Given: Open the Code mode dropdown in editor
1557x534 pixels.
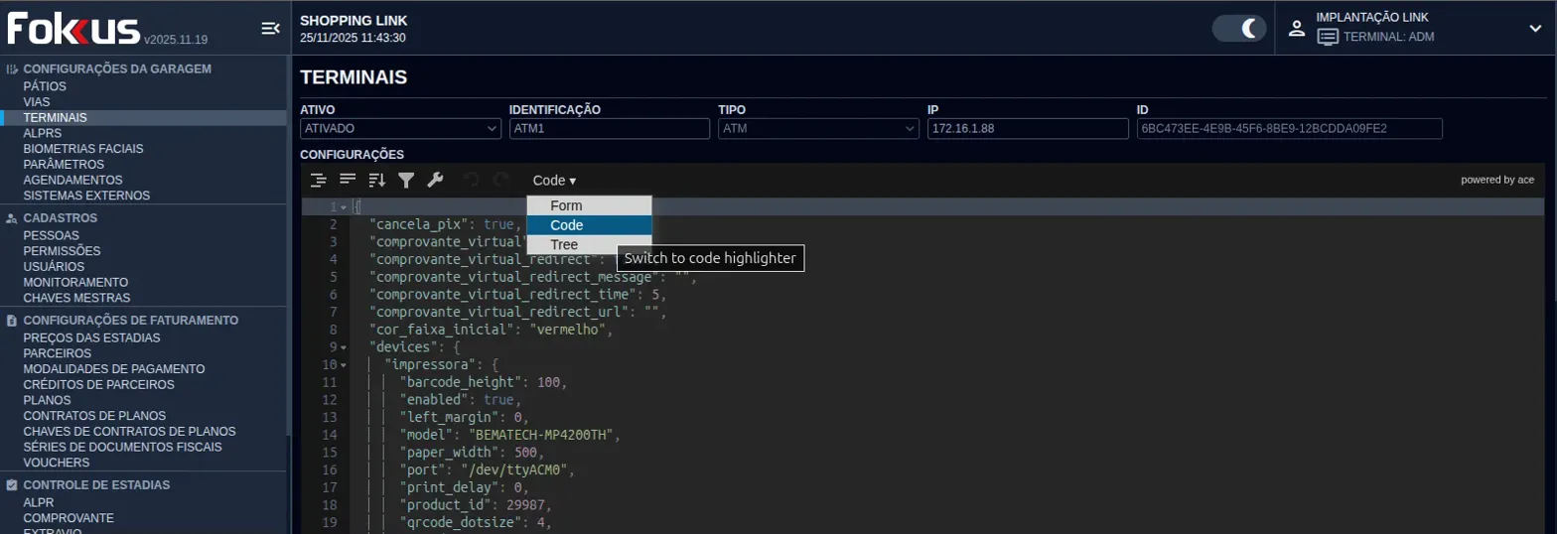Looking at the screenshot, I should pos(553,181).
